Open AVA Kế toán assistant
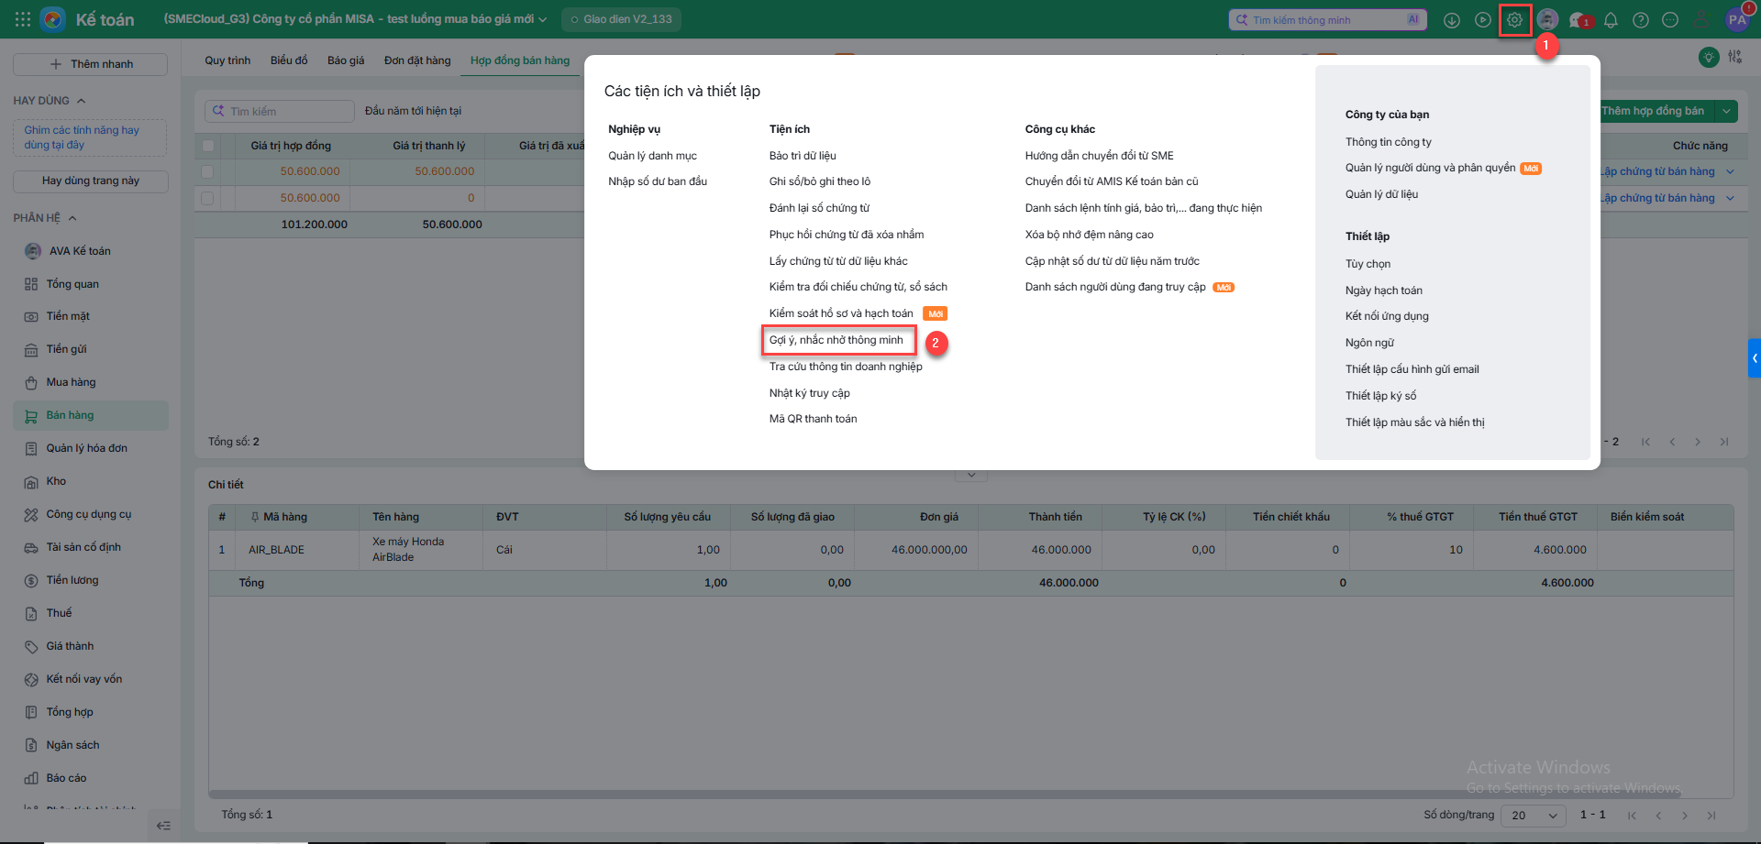Viewport: 1761px width, 844px height. (90, 251)
